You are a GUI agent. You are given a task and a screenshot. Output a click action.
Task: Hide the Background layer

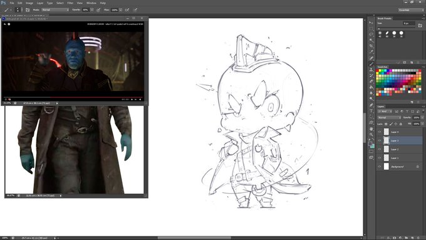[380, 167]
